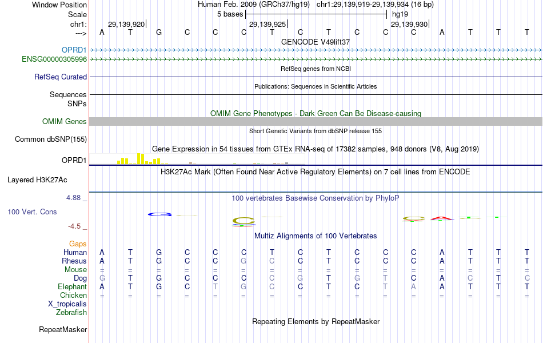Viewport: 543px width, 343px height.
Task: Click the H3K27Ac Mark ENCODE track title
Action: click(316, 172)
